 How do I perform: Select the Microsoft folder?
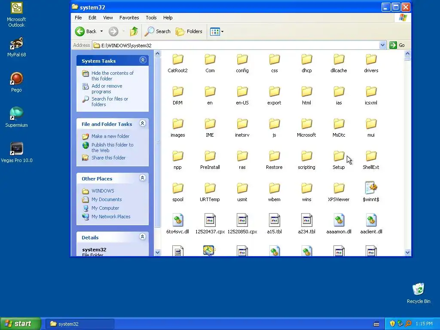click(306, 128)
